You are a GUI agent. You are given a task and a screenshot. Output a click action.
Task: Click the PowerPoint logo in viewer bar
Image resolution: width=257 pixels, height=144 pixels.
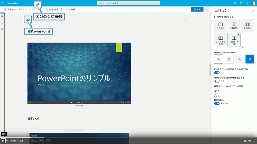tap(30, 102)
